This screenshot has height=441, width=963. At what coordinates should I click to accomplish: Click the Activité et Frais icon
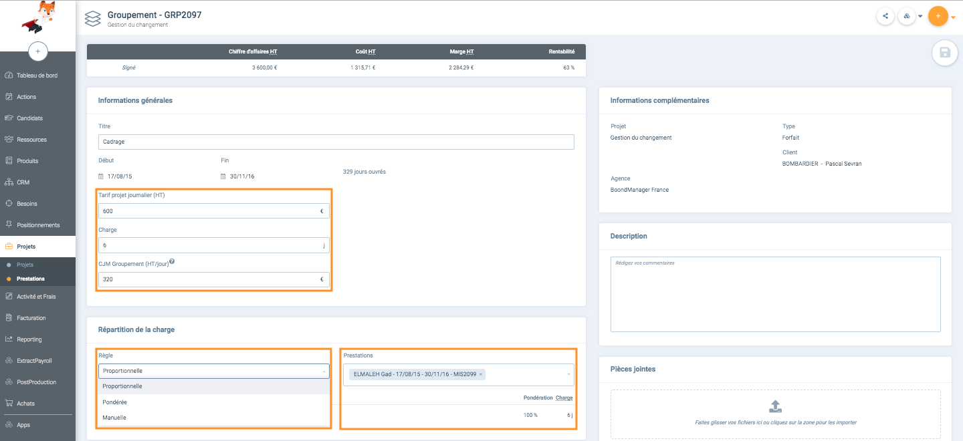click(x=9, y=296)
